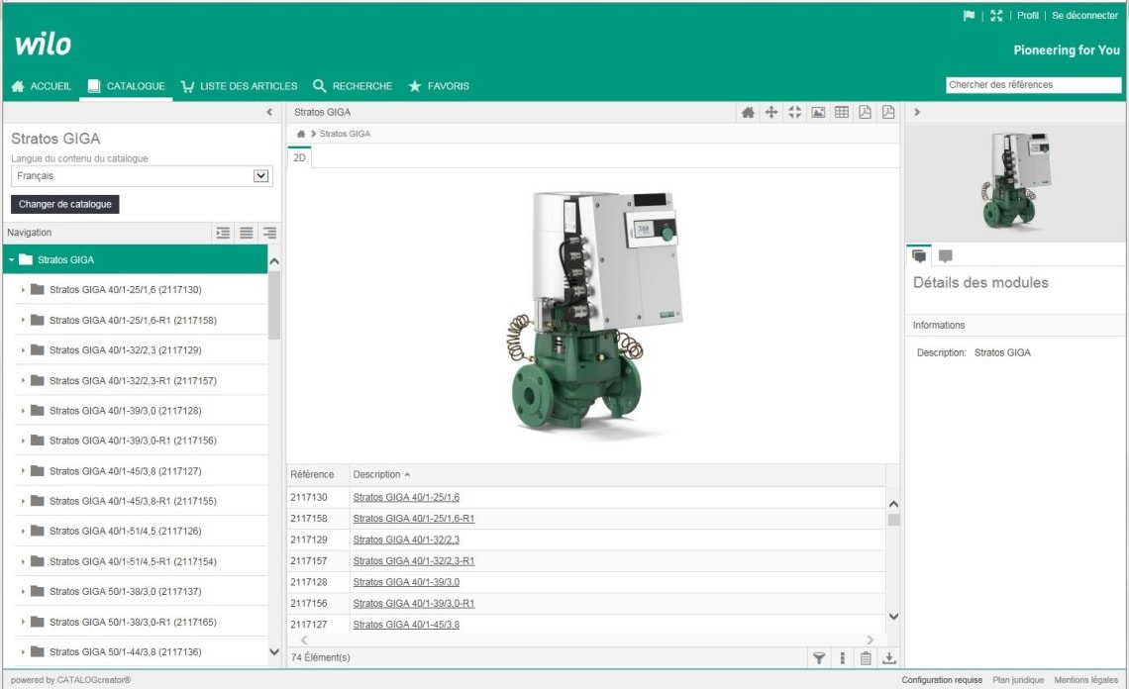Image resolution: width=1129 pixels, height=689 pixels.
Task: Expand Stratos GIGA 50/1-38/3,0 (2117137) node
Action: tap(23, 592)
